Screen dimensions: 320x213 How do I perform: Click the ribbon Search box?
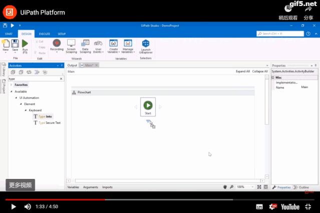(280, 34)
